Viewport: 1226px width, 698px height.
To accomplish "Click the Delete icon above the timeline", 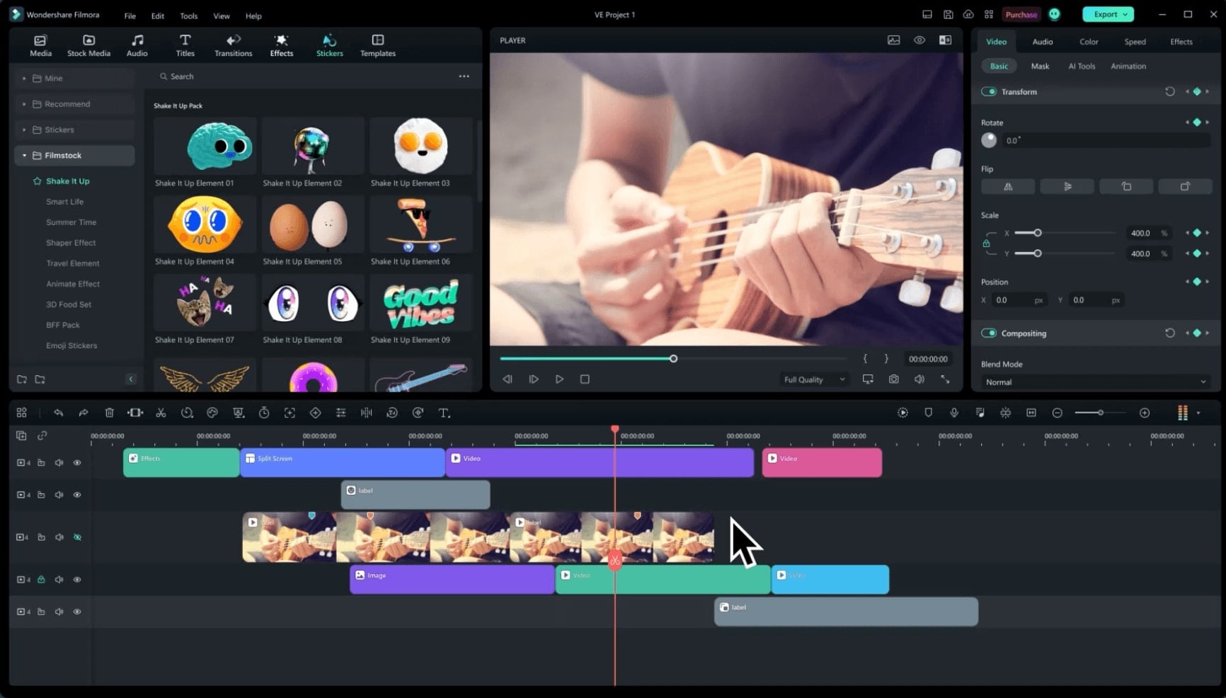I will 109,412.
